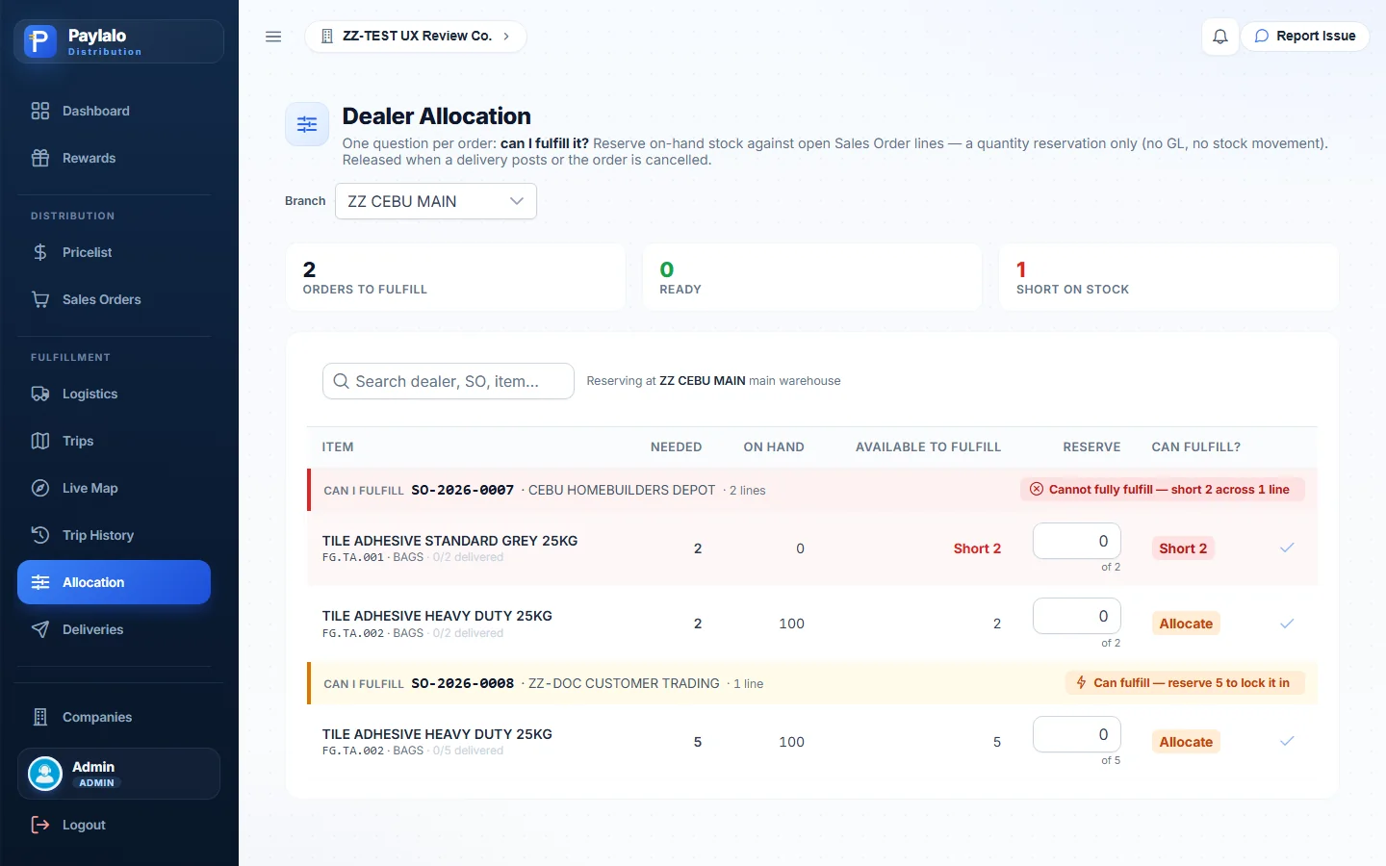1386x866 pixels.
Task: Click the Sales Orders cart icon
Action: coord(40,299)
